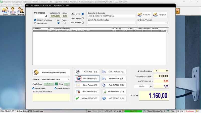Viewport: 201px width, 113px height.
Task: Select the DVR INTELBRAS MHDX 1208 product row
Action: point(99,31)
